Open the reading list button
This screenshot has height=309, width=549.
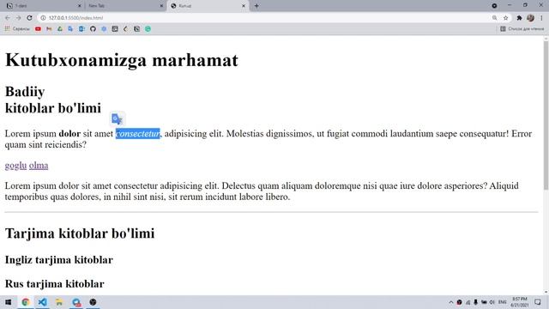pos(522,28)
